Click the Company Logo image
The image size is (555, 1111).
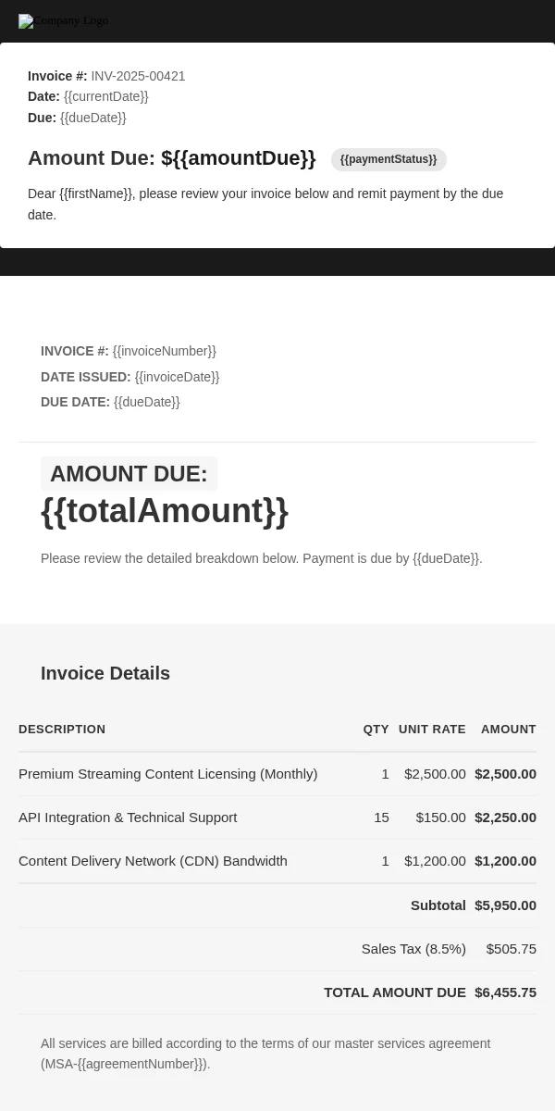pyautogui.click(x=64, y=21)
